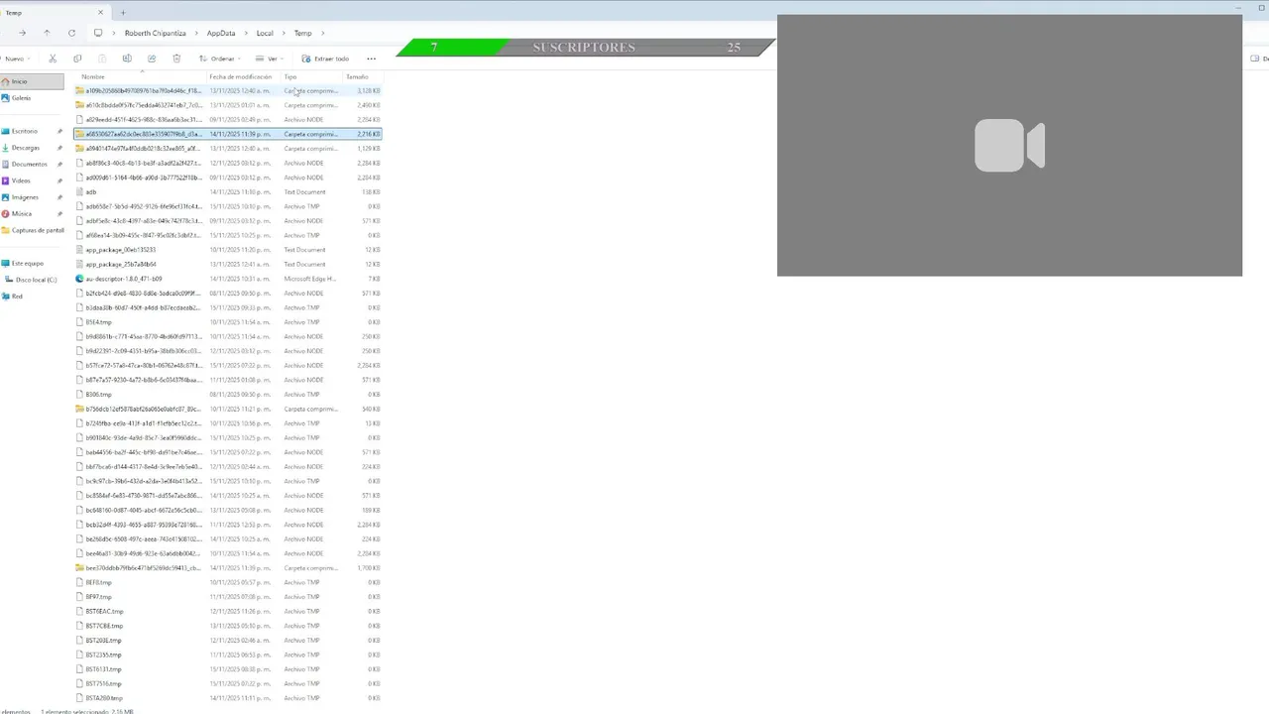Open the three-dots more options menu

pyautogui.click(x=371, y=59)
